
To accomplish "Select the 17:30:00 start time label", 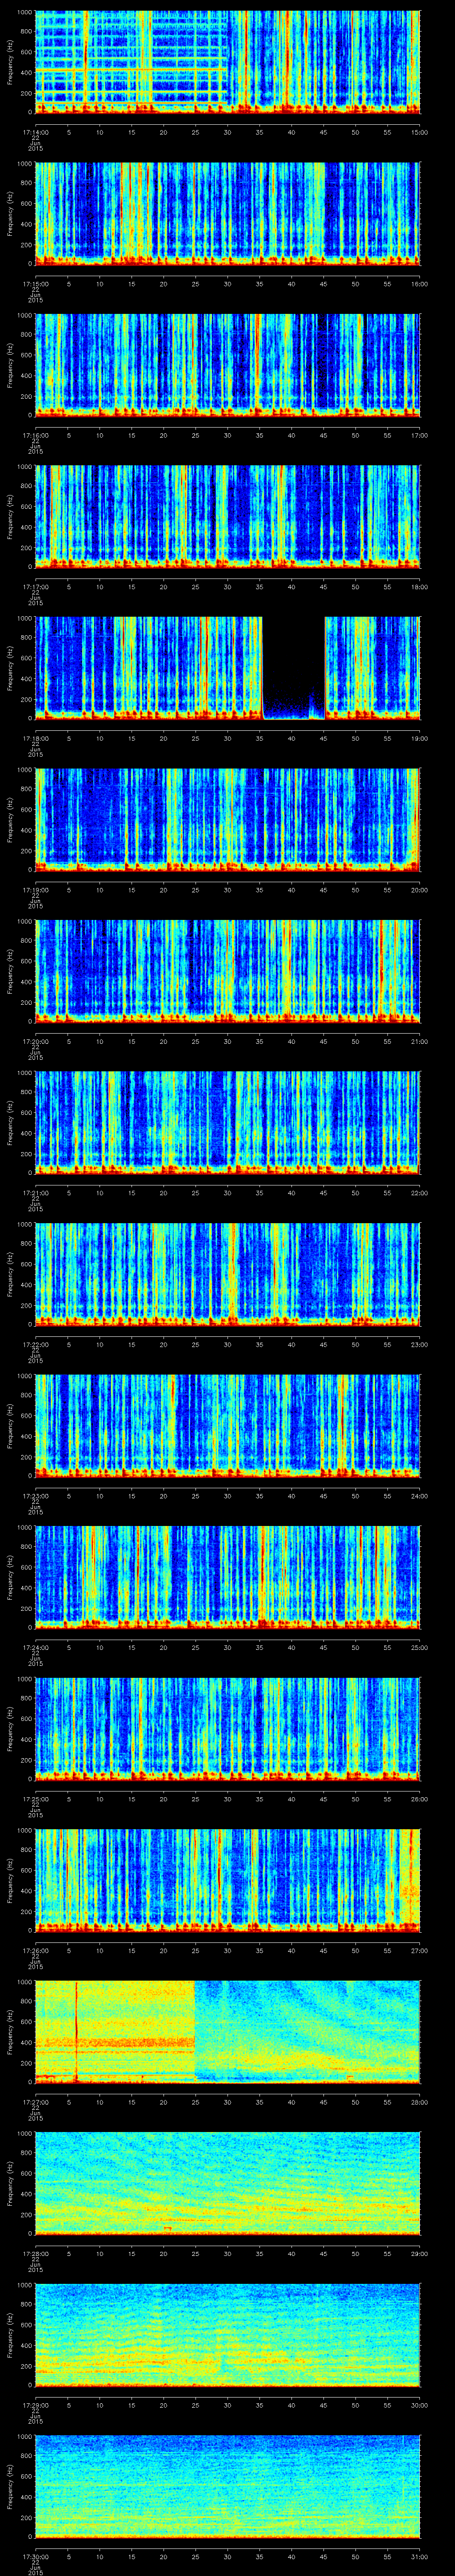I will (x=35, y=2556).
